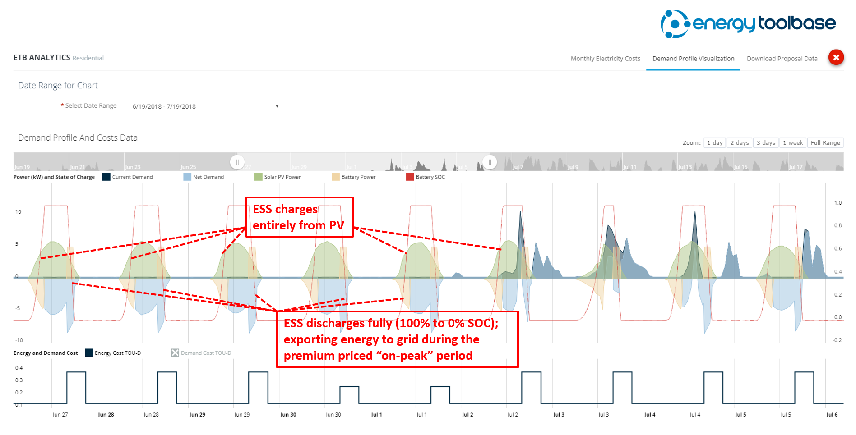Open the Demand Profile Visualization tab

click(x=693, y=59)
